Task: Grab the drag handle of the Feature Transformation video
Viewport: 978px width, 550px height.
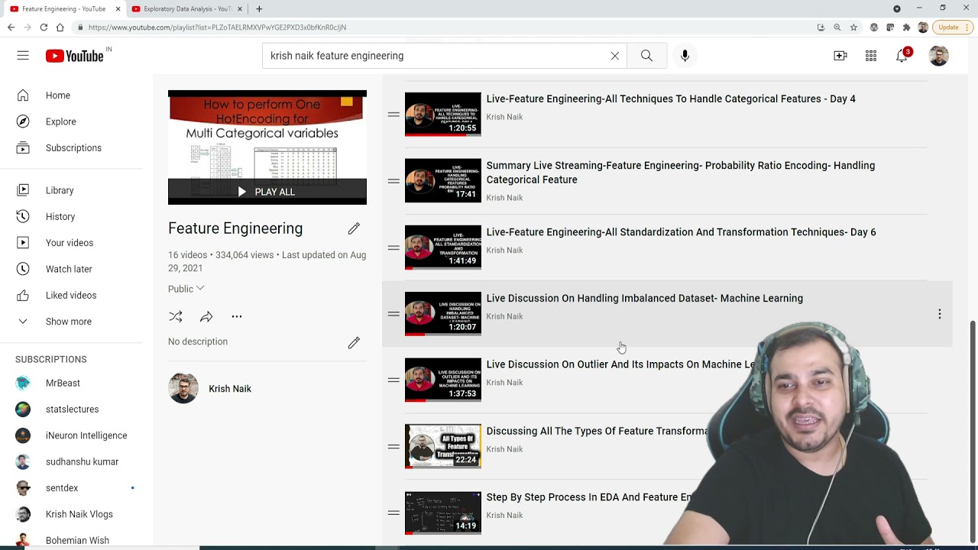Action: tap(393, 447)
